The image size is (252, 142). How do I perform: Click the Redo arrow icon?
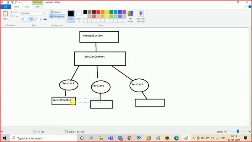pos(16,2)
